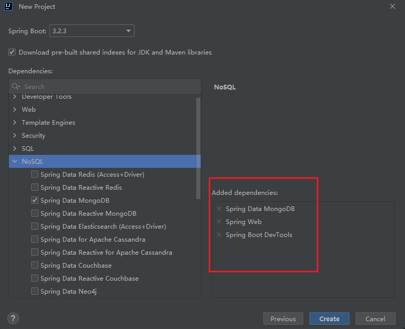Click Spring Boot DevTools text in added list
This screenshot has width=405, height=329.
[x=259, y=234]
